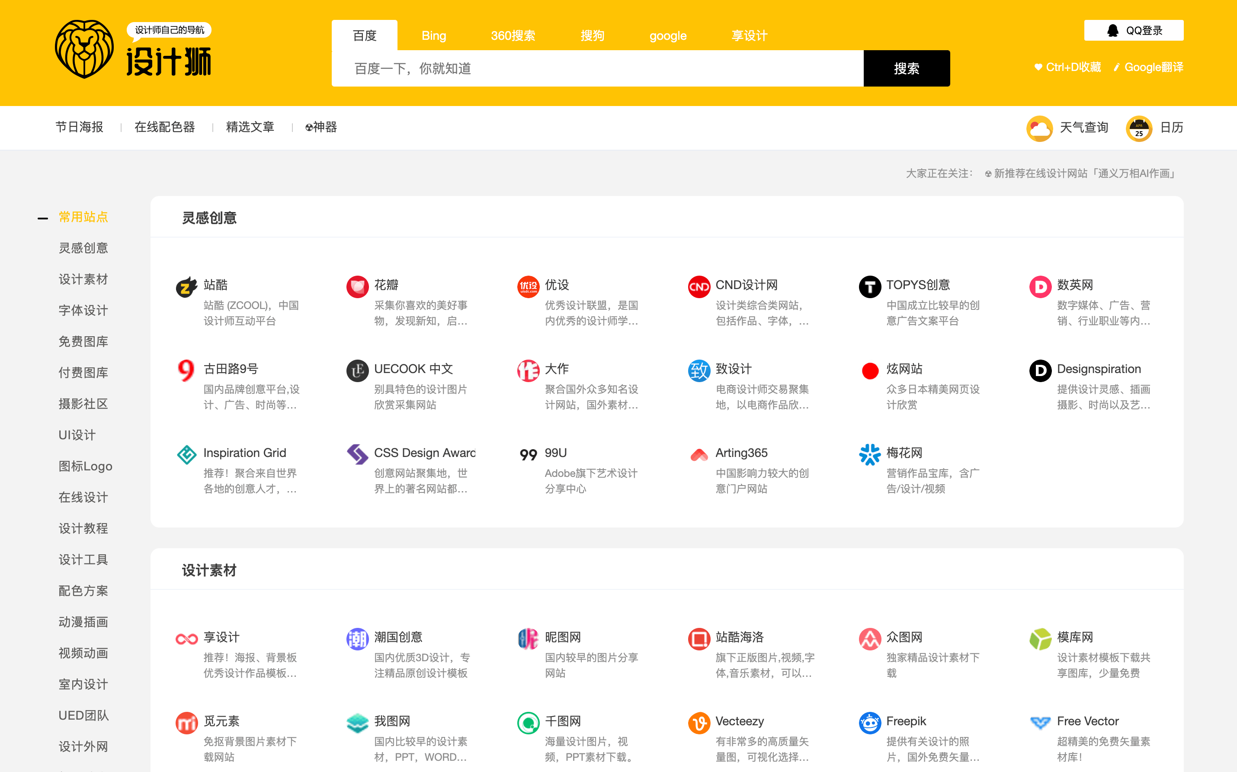1237x772 pixels.
Task: Switch to the Bing search tab
Action: [433, 35]
